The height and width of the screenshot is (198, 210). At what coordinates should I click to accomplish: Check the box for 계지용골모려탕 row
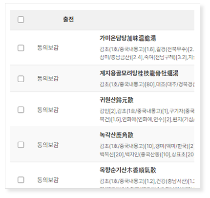click(21, 79)
